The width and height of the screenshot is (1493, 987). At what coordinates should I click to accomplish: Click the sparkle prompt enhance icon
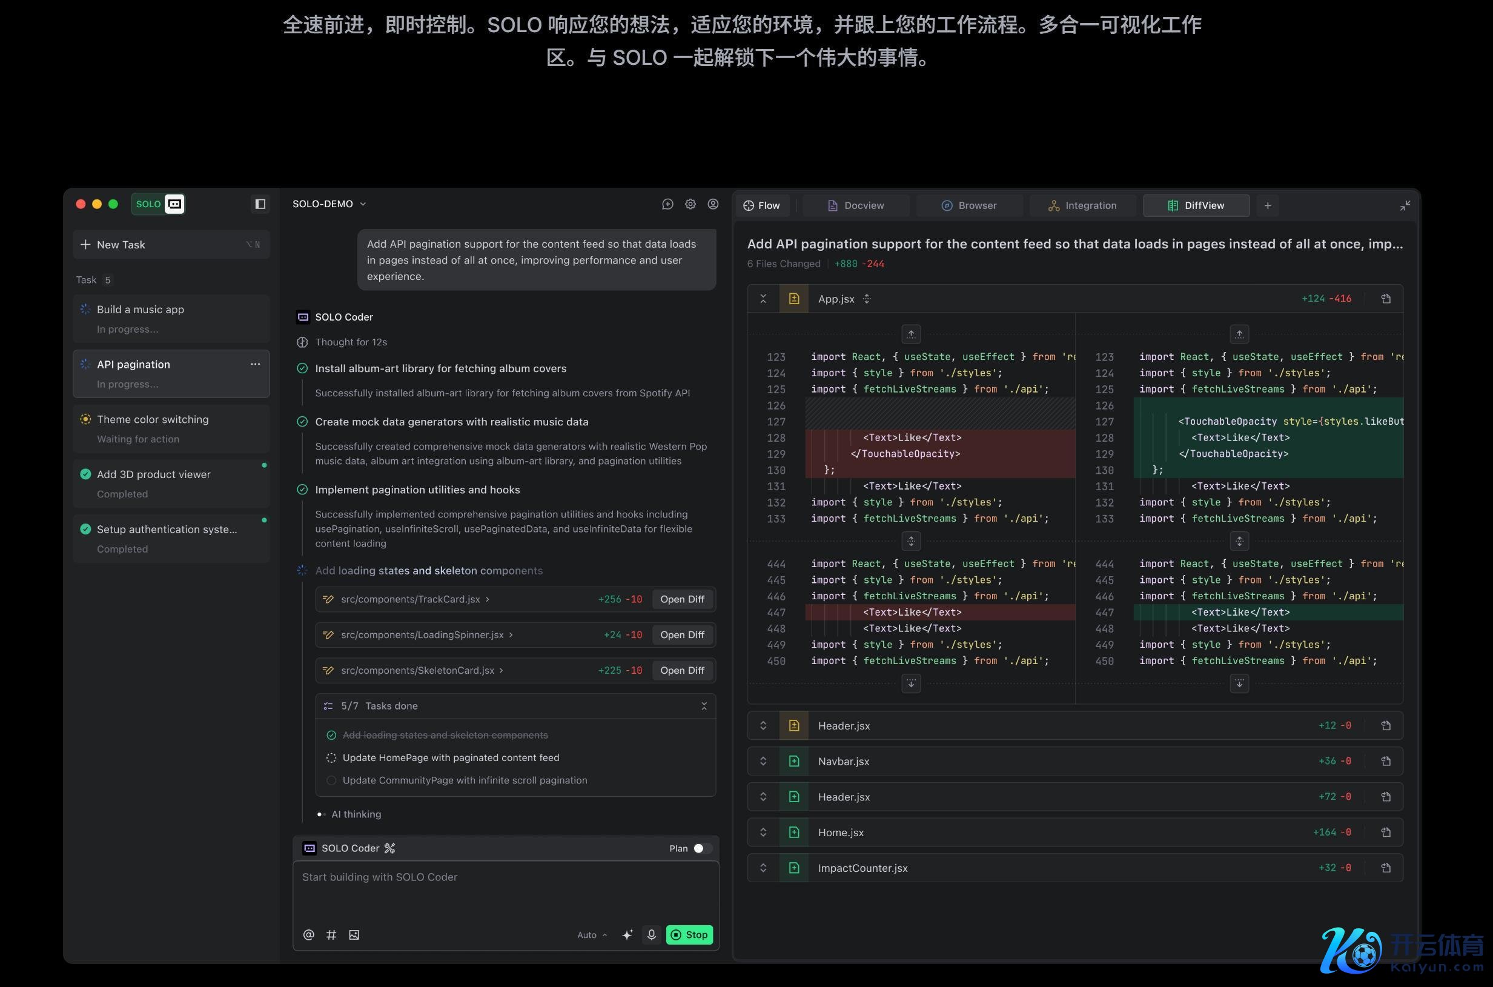(627, 935)
